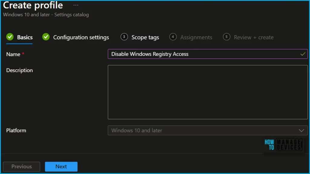Click inside the Description text area
The image size is (310, 174).
point(208,92)
